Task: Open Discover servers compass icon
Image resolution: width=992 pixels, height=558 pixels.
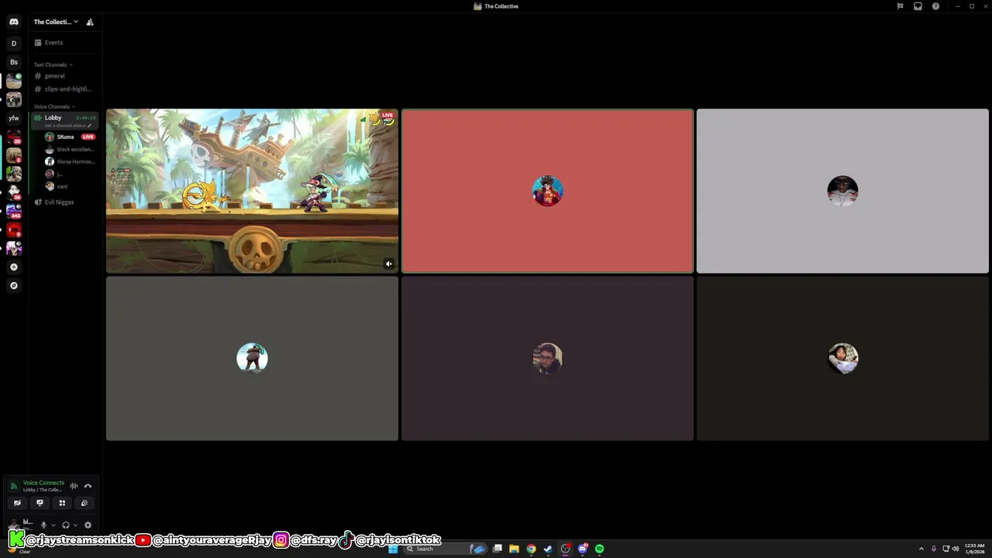Action: pos(14,285)
